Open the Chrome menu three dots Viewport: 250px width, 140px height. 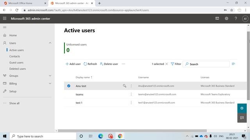(x=246, y=10)
